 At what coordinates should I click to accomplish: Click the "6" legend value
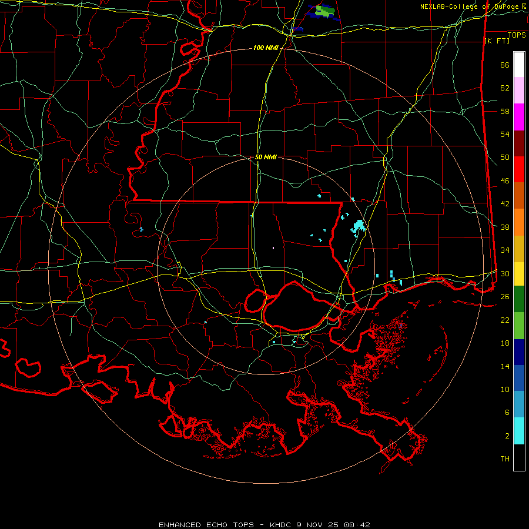pos(507,412)
